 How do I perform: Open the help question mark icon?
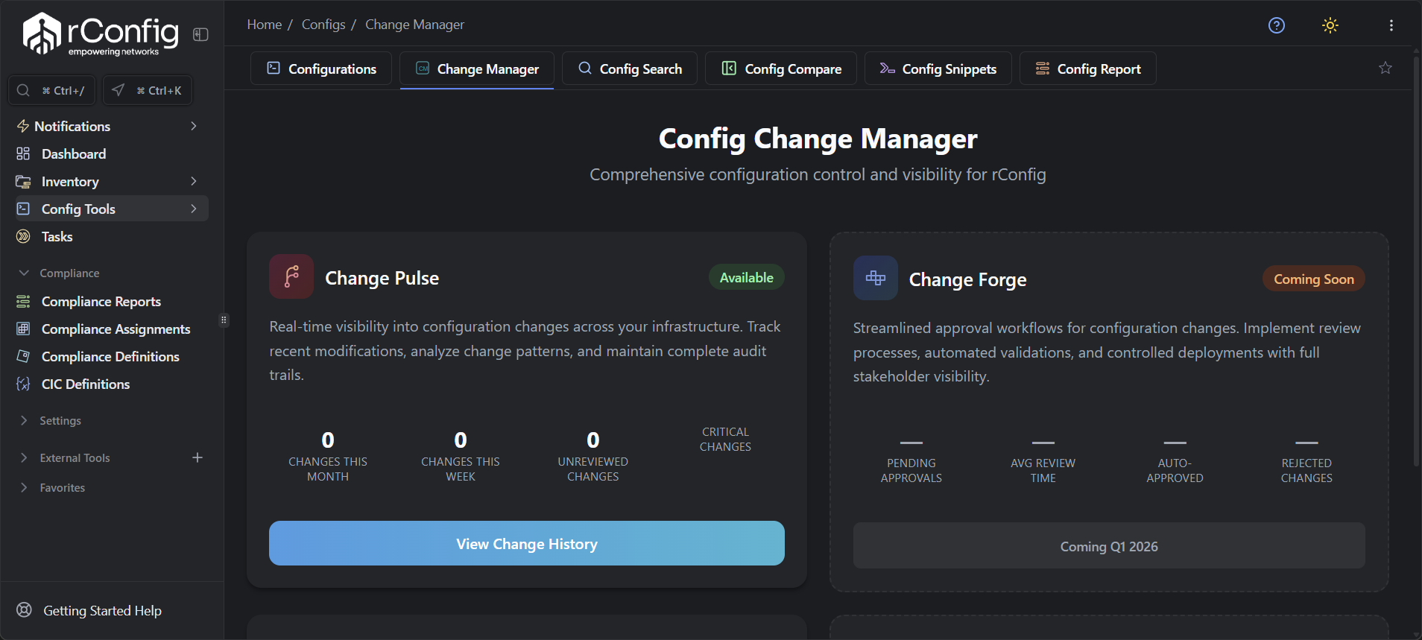(x=1277, y=25)
